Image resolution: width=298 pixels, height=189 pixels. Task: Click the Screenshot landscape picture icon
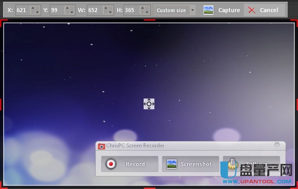coord(171,164)
